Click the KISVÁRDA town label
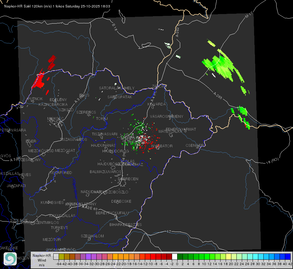The image size is (293, 269). point(157,104)
